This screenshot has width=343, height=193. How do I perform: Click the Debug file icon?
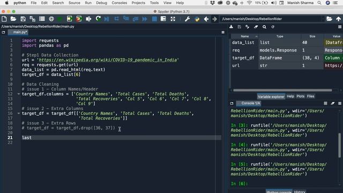(107, 19)
